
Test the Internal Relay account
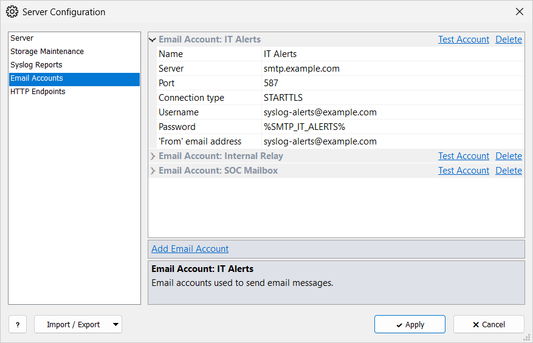(x=464, y=156)
